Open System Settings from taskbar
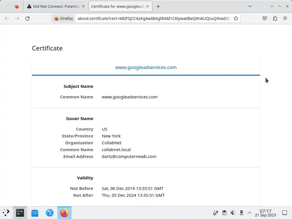This screenshot has width=292, height=219. click(20, 213)
